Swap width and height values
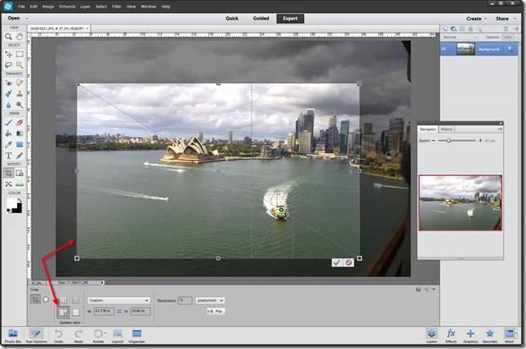Viewport: 526px width, 349px height. [x=119, y=311]
